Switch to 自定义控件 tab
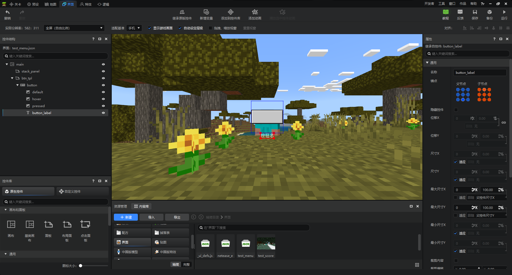Screen dimensions: 512x275 [83, 191]
